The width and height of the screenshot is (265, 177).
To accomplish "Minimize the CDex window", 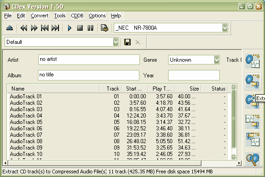I will (242, 6).
